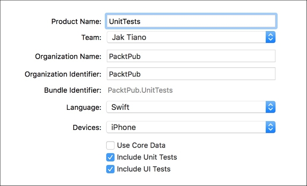Click the 'Include UI Tests' label text
This screenshot has width=307, height=186.
point(144,169)
